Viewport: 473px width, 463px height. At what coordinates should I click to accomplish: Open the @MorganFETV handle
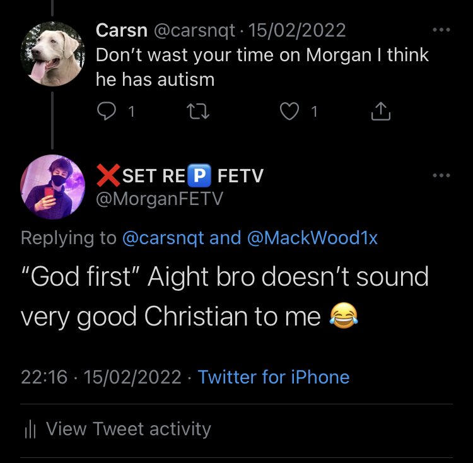(x=160, y=198)
